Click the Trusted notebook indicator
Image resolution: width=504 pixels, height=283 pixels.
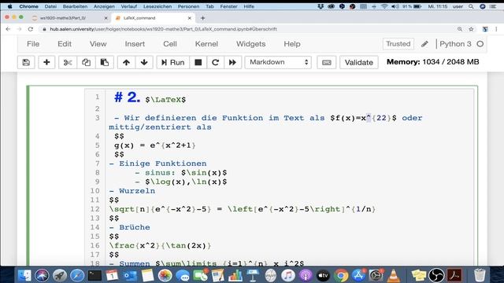[398, 44]
